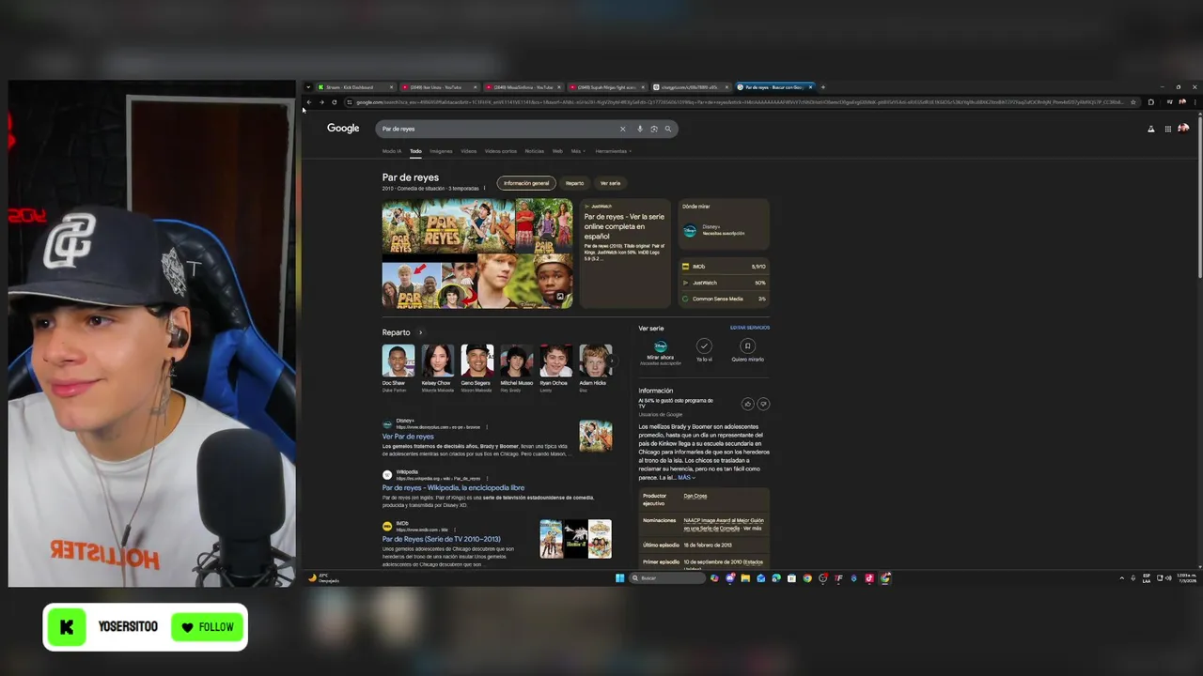Switch to Modo IA
Image resolution: width=1203 pixels, height=676 pixels.
[391, 151]
